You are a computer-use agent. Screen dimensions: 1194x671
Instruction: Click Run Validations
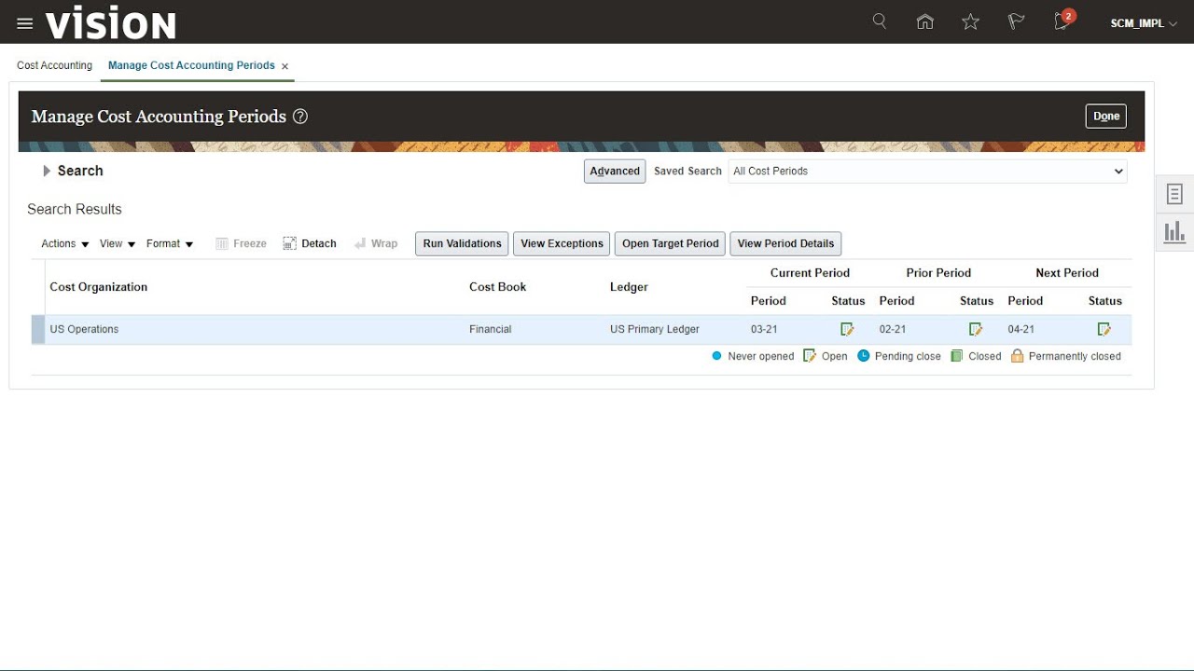pos(462,244)
